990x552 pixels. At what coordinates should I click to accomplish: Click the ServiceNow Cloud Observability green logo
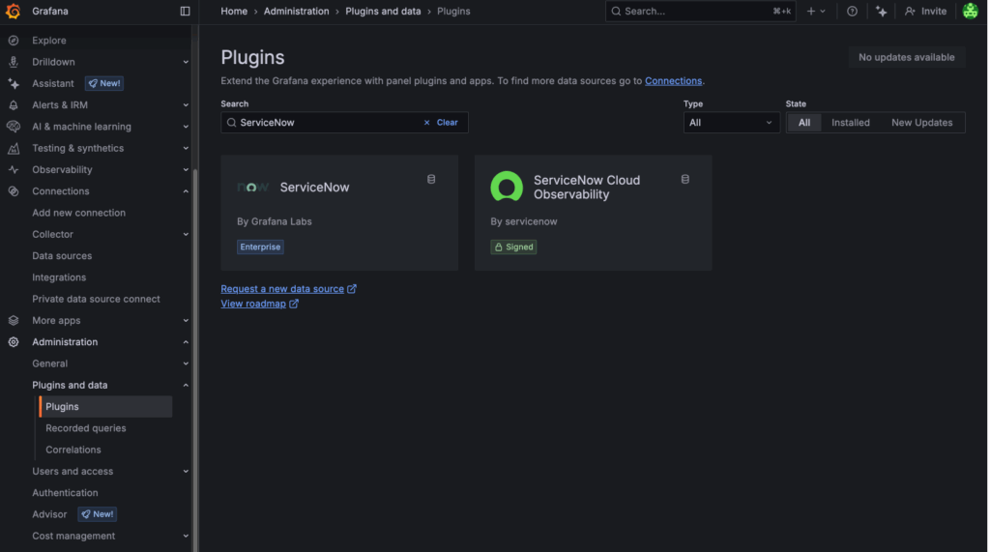(507, 187)
